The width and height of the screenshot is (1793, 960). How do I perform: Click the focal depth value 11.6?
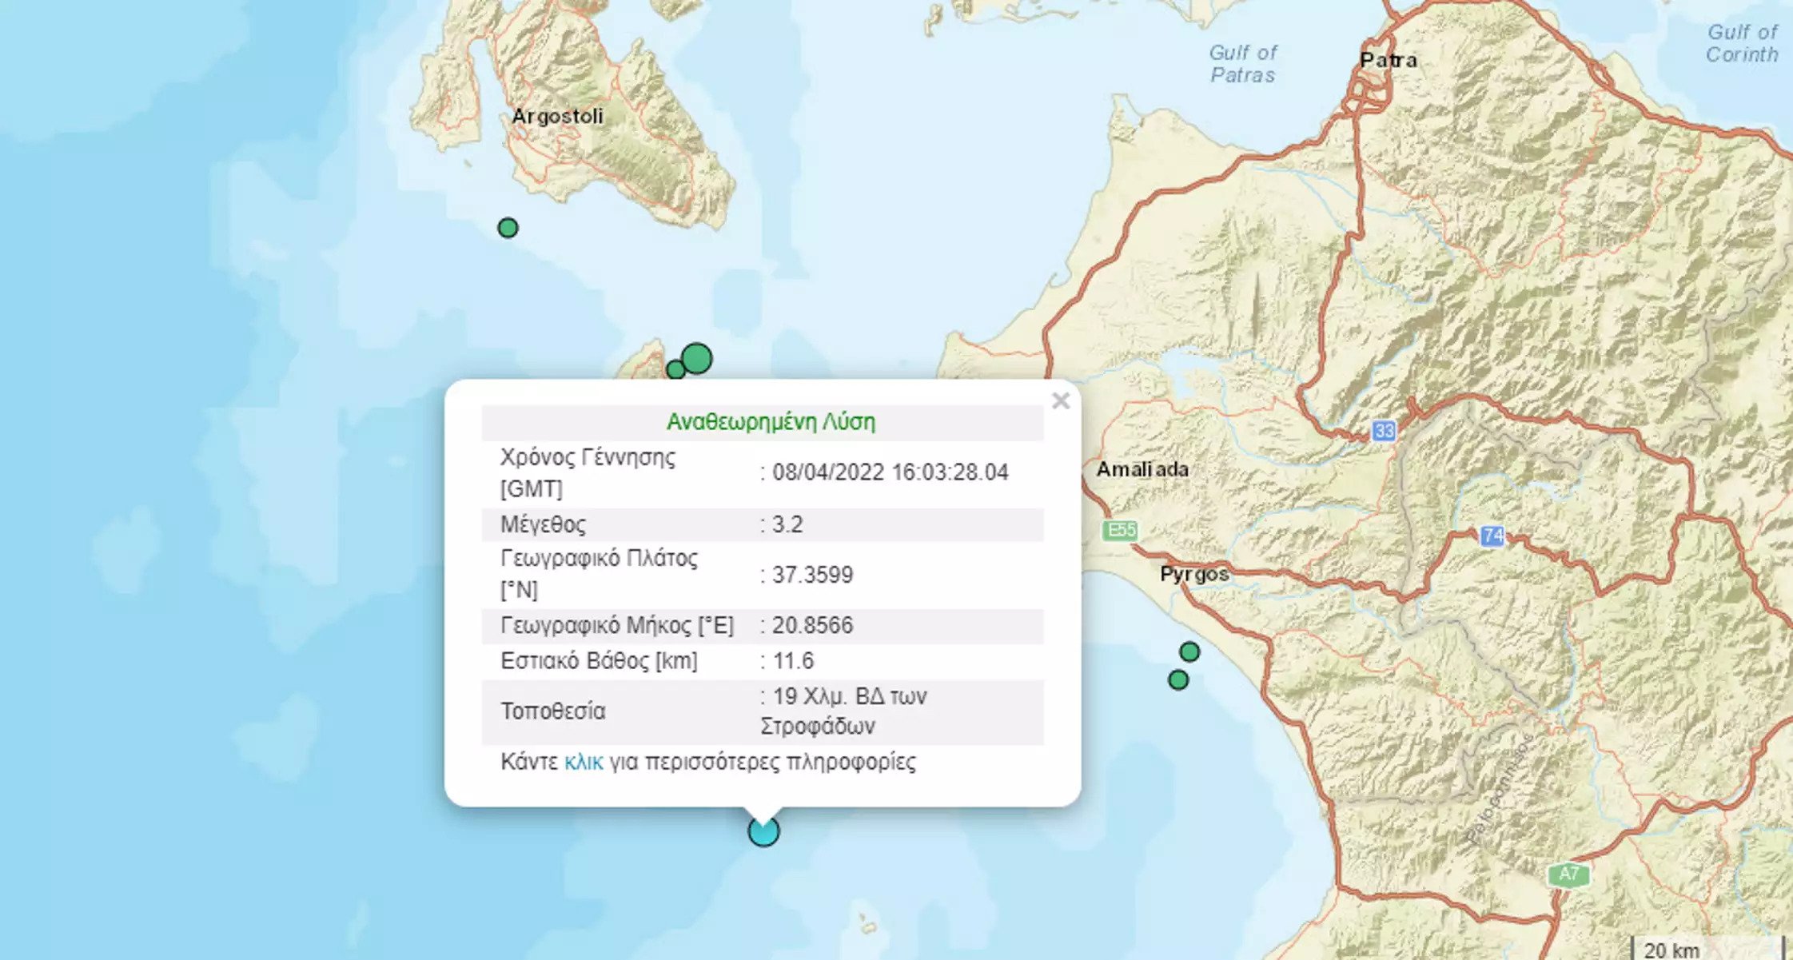(x=793, y=661)
